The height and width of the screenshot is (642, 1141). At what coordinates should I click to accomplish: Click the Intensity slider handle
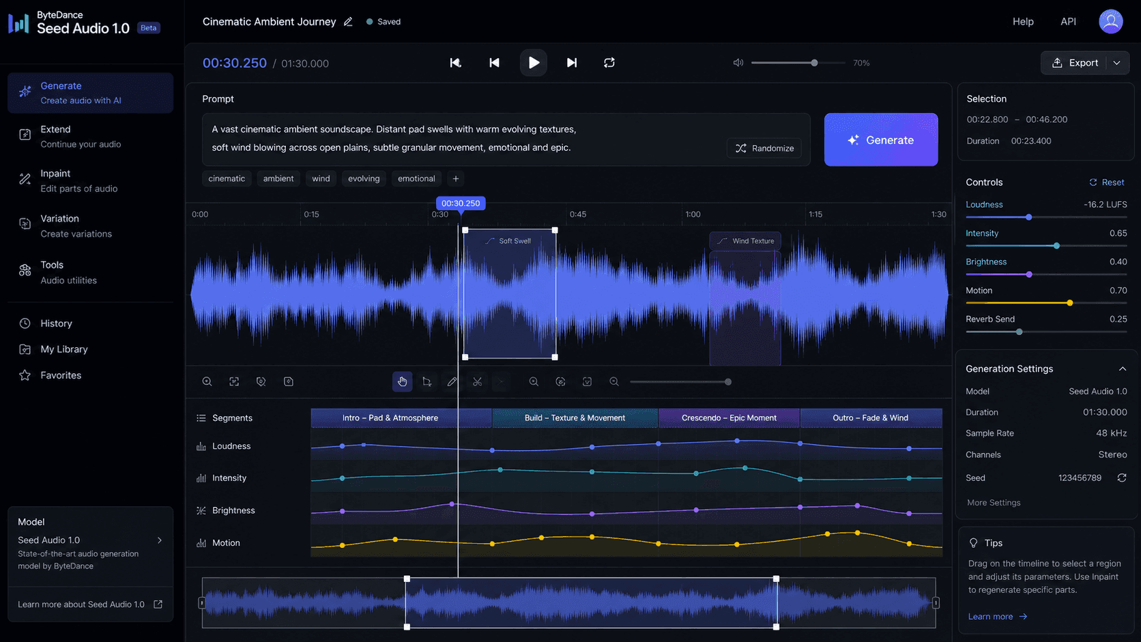pyautogui.click(x=1056, y=246)
